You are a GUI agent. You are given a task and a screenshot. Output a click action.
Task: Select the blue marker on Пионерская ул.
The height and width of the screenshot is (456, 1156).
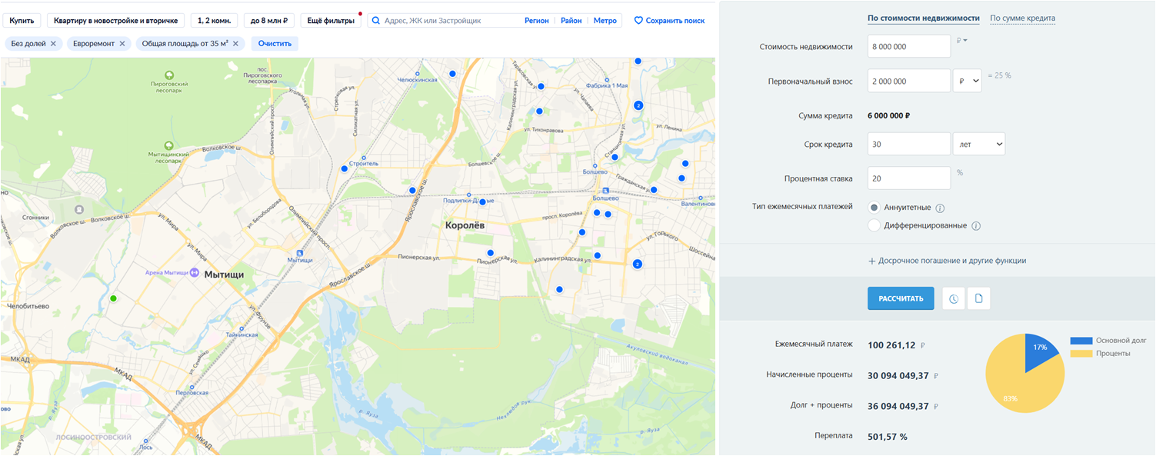pyautogui.click(x=490, y=253)
